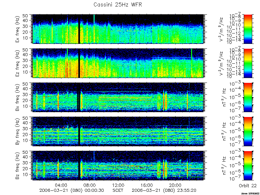Select the Ex freq spectrogram panel

118,29
